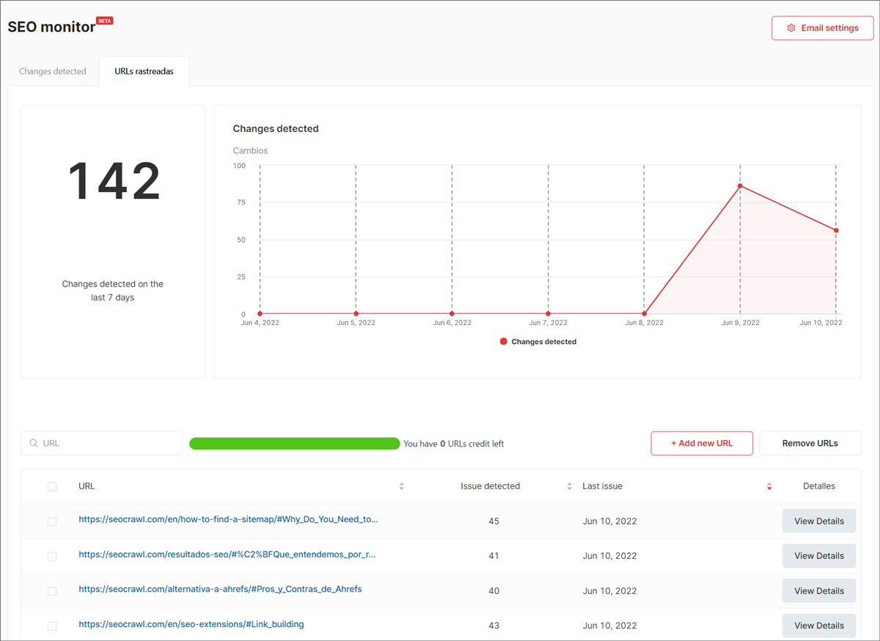Screen dimensions: 880x641
Task: Click inside the URL search field
Action: pyautogui.click(x=103, y=443)
